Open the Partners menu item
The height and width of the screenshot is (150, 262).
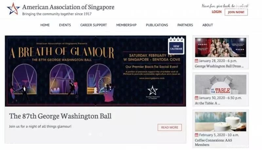pos(185,25)
